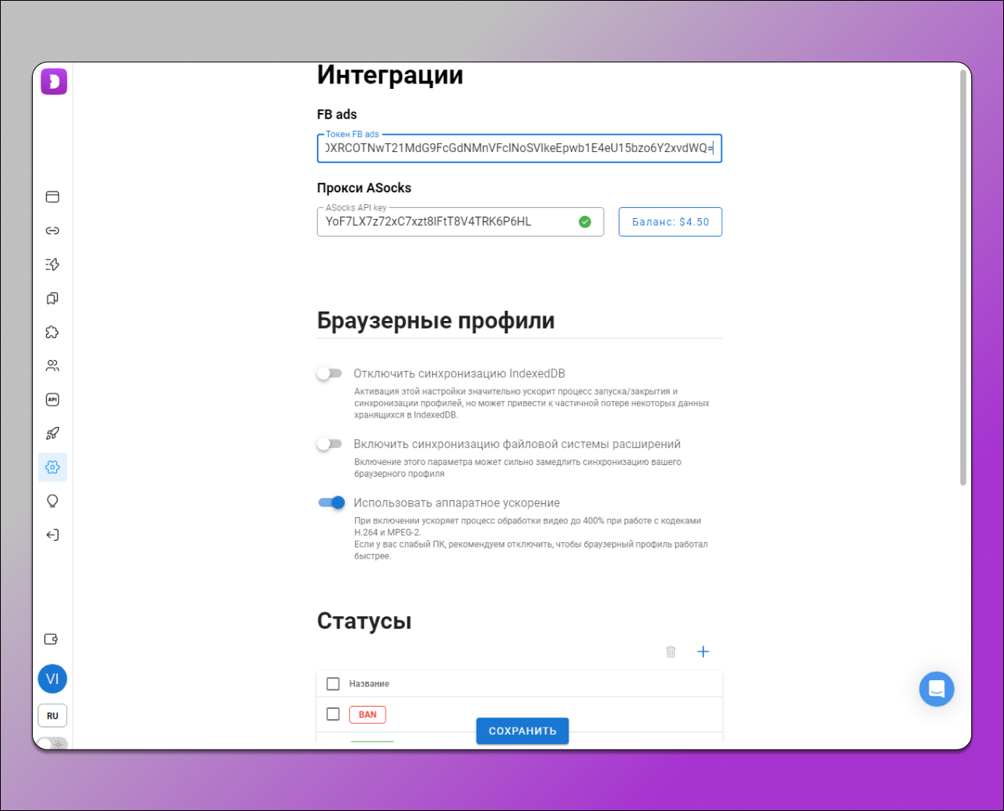The image size is (1004, 811).
Task: Click the bookmarks icon in the sidebar
Action: tap(52, 298)
